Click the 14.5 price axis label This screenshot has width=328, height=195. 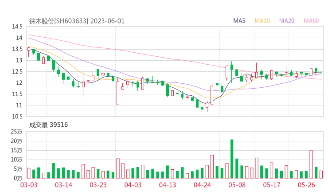(x=17, y=27)
